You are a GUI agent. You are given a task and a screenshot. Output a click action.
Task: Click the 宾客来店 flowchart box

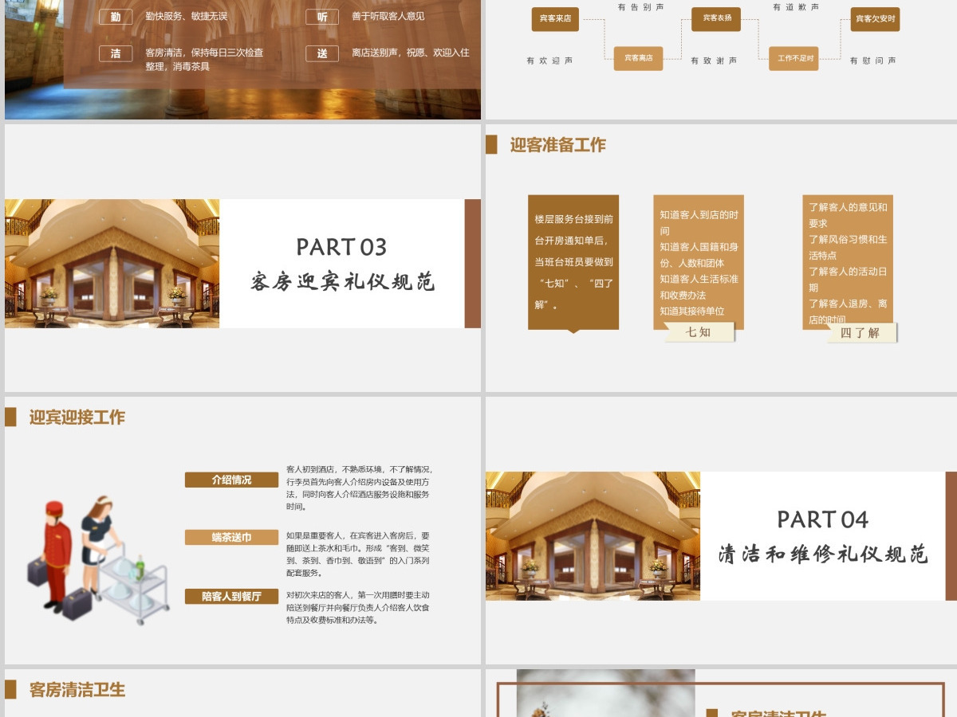(x=555, y=19)
